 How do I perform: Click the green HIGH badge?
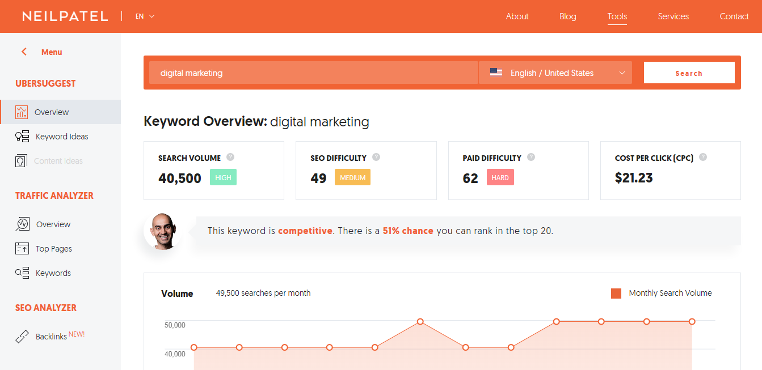(x=223, y=177)
